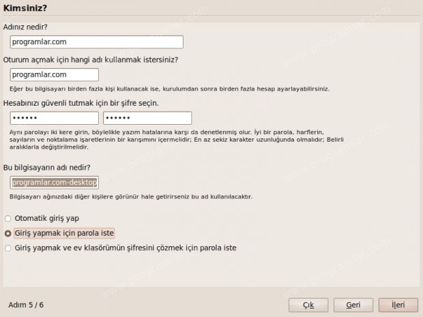This screenshot has height=317, width=423.
Task: Click the 'Kimsiniz?' heading text
Action: coord(25,7)
